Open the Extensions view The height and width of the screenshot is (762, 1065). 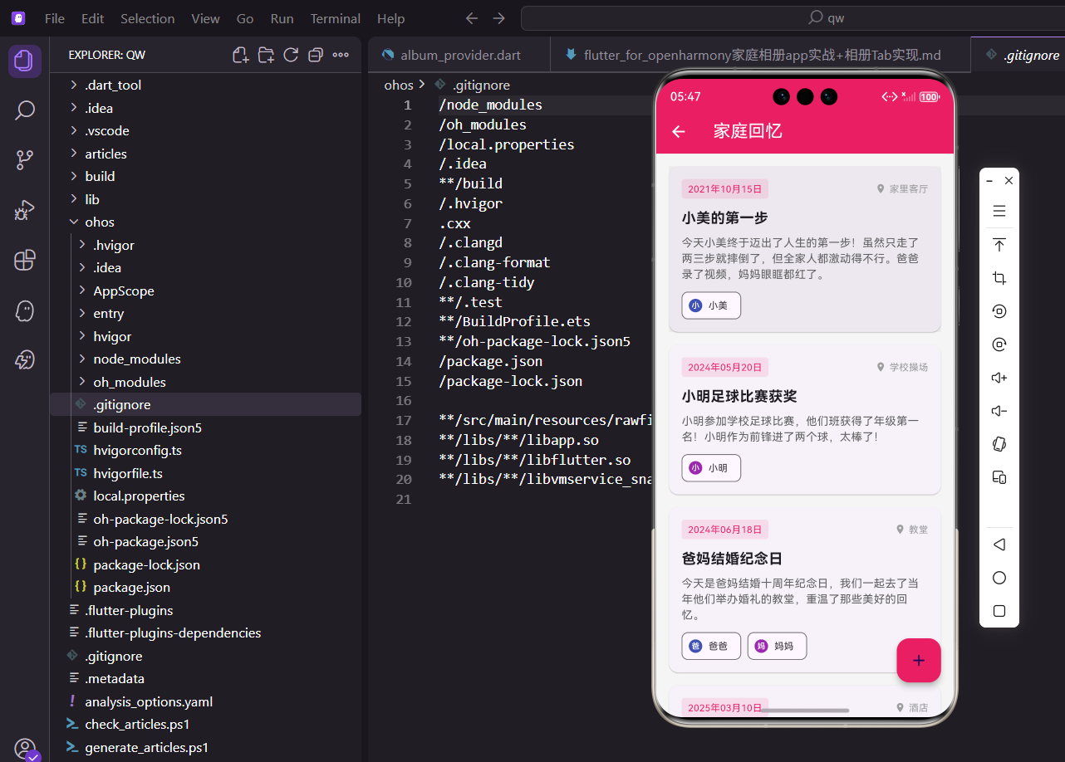pos(24,260)
